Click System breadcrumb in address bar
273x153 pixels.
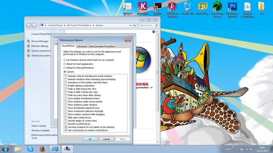[x=99, y=25]
